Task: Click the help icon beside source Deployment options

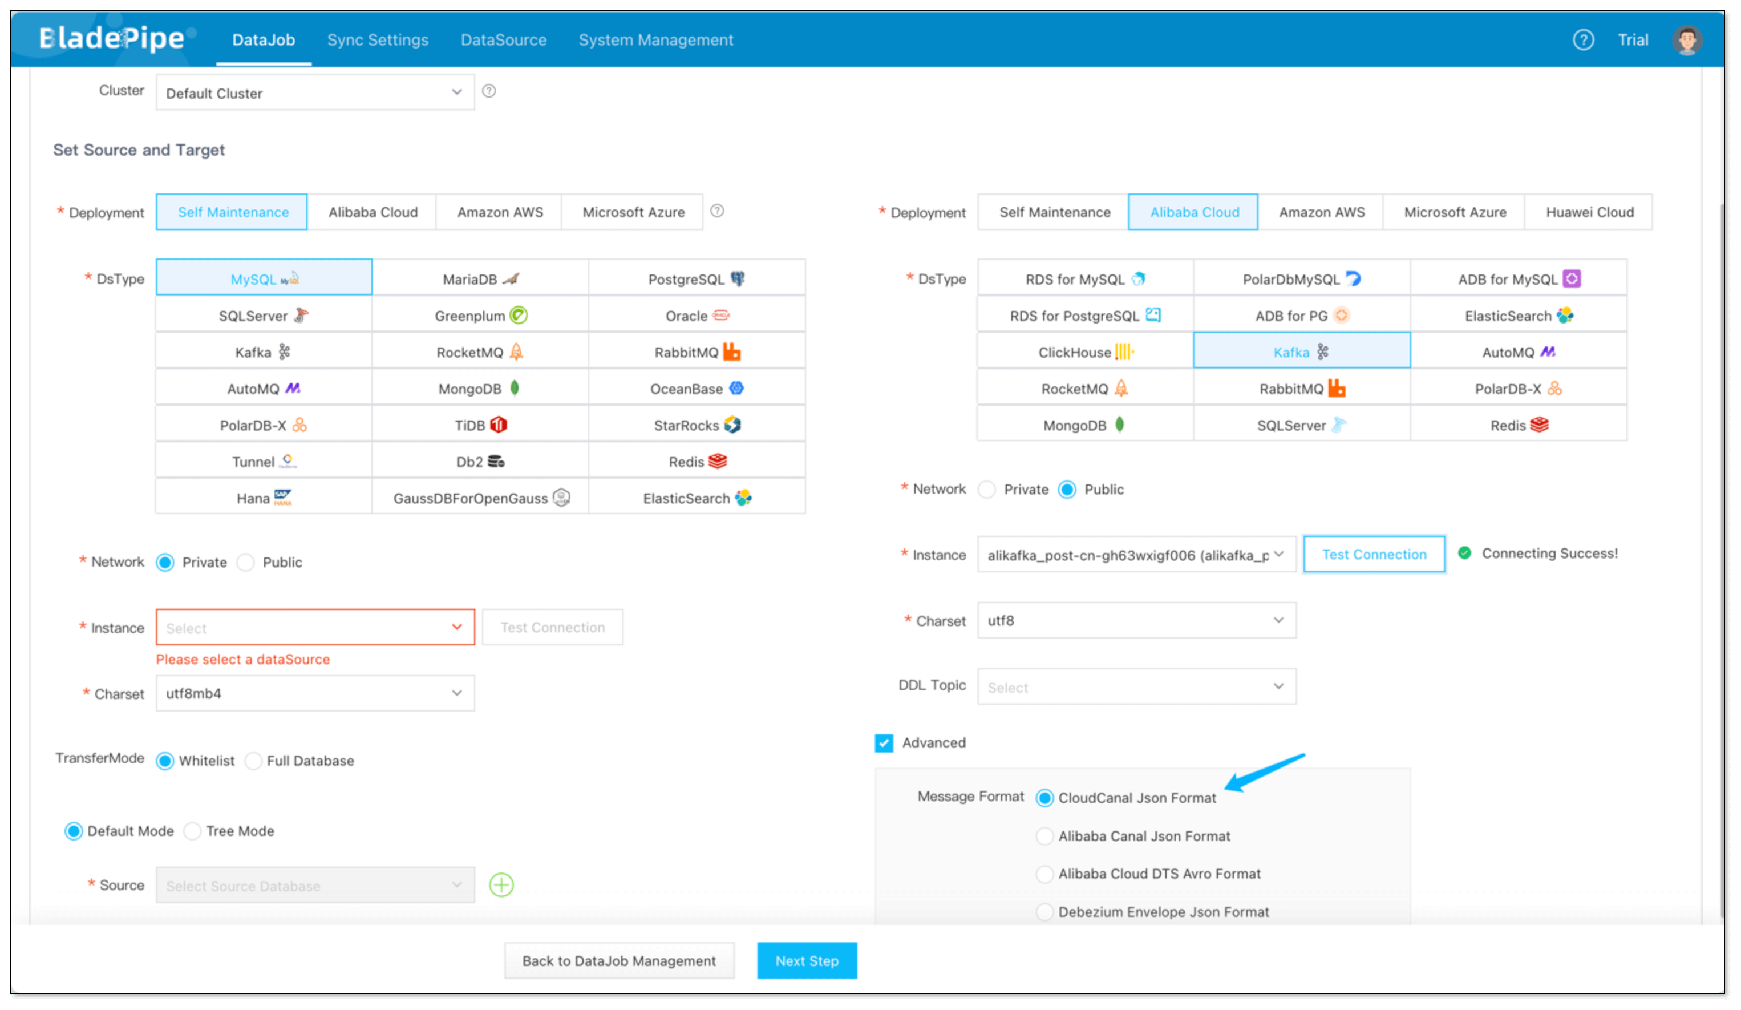Action: [717, 211]
